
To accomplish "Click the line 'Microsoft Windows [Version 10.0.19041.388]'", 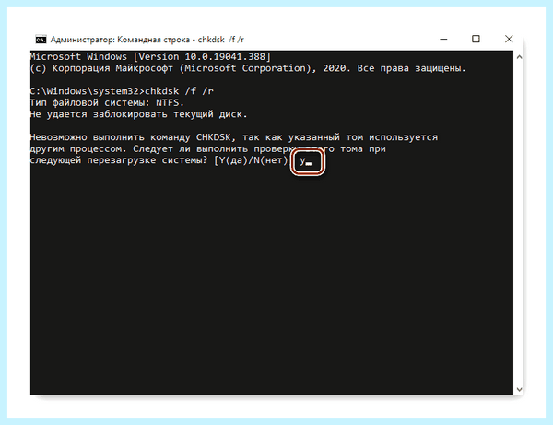I will [x=150, y=57].
